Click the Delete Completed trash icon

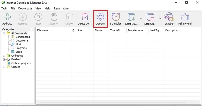tap(85, 17)
